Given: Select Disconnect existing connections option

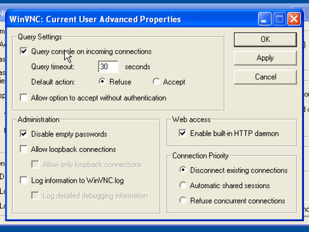Looking at the screenshot, I should pyautogui.click(x=183, y=170).
